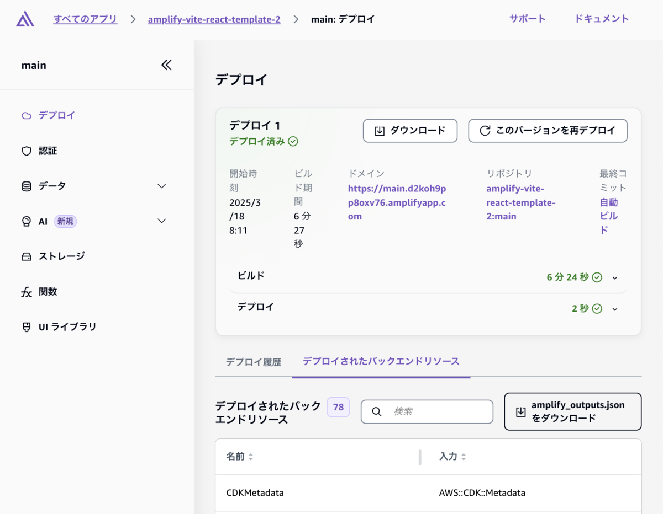This screenshot has height=514, width=663.
Task: Collapse the sidebar with double-chevron icon
Action: click(166, 65)
